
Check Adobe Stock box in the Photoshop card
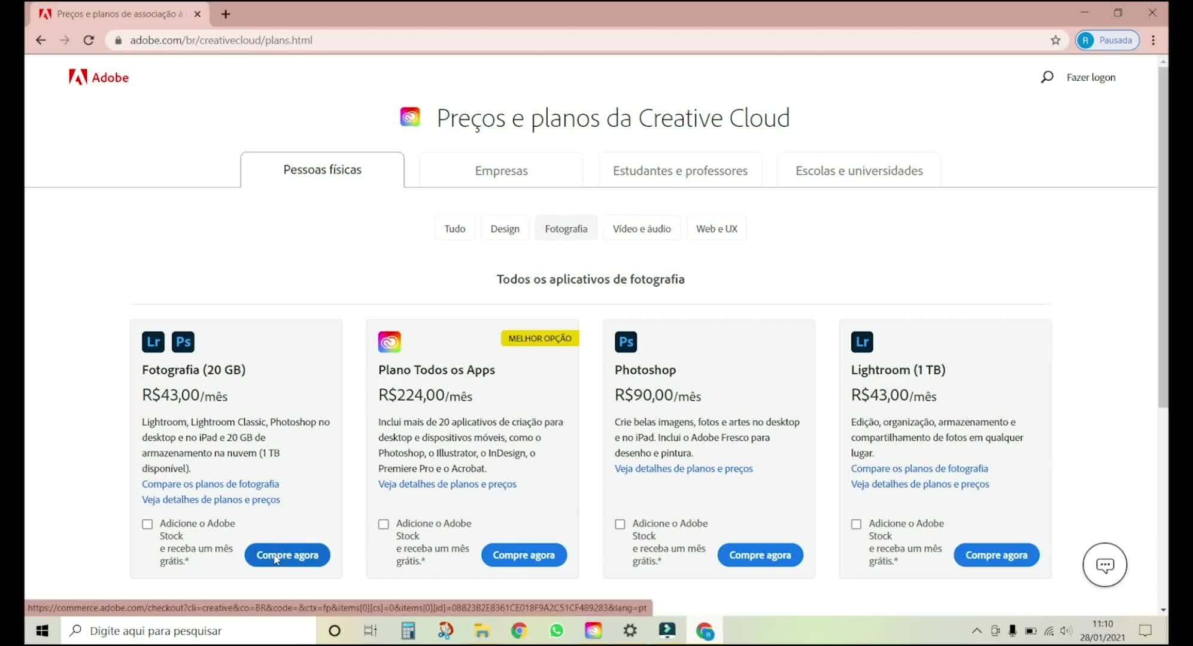tap(620, 524)
